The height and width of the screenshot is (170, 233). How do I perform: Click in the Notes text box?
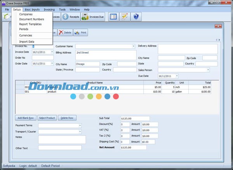point(62,140)
